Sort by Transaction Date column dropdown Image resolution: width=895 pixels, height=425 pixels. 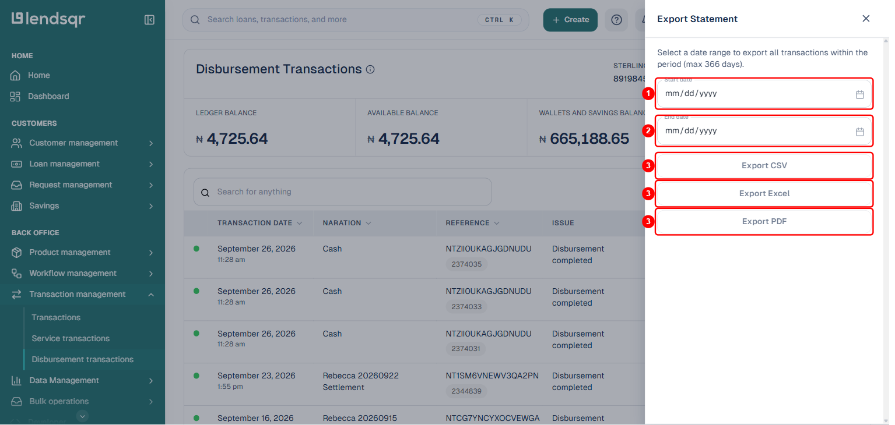tap(300, 223)
